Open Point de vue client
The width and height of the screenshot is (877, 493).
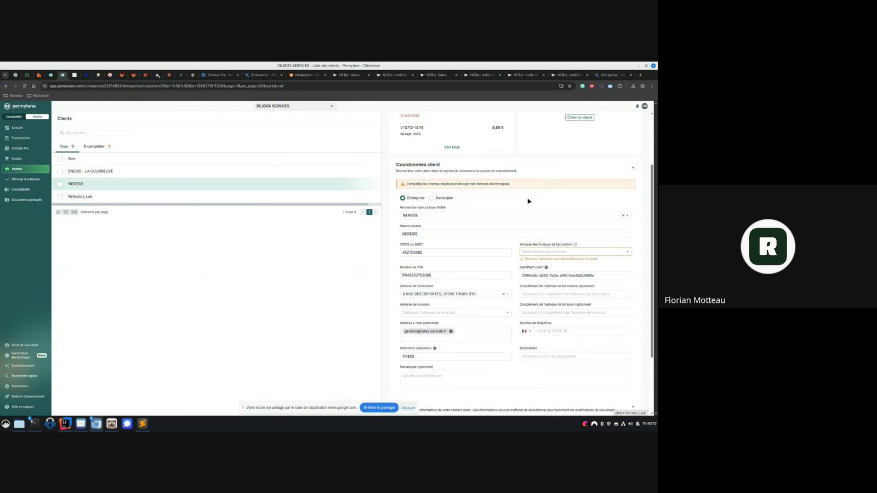25,345
